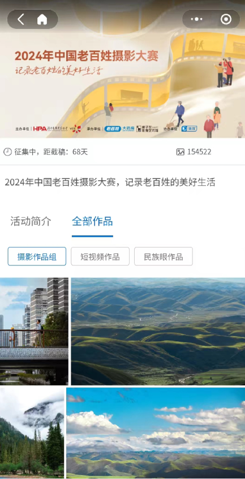245x479 pixels.
Task: Select the 摄影作品组 filter
Action: tap(37, 257)
